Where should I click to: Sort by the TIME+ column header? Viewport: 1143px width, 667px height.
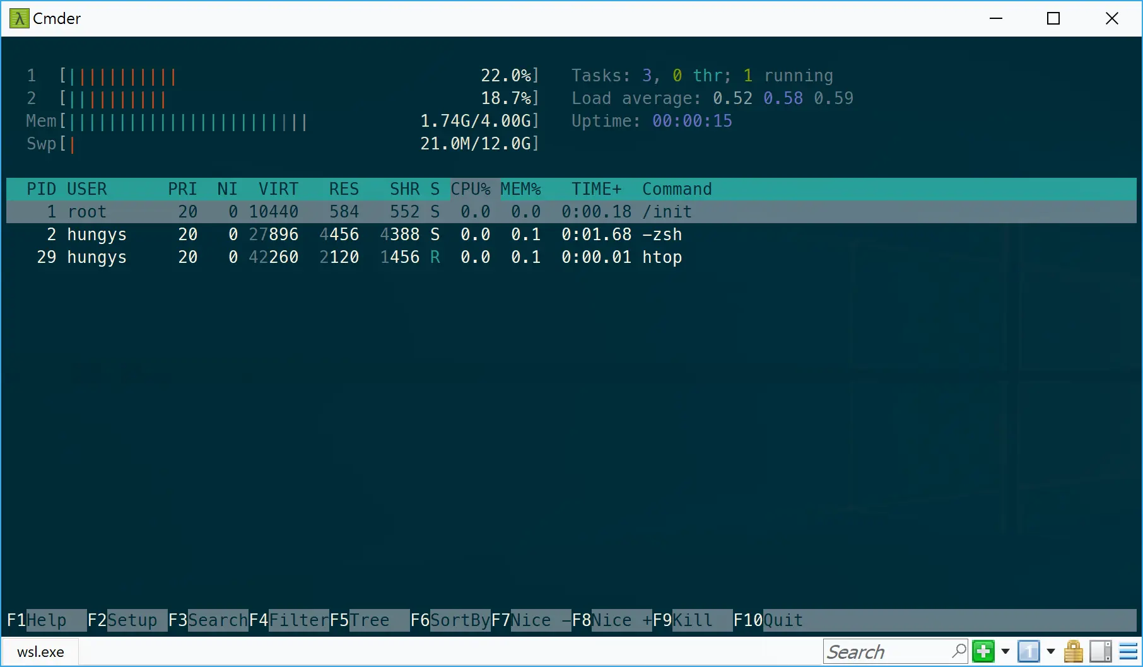click(597, 189)
